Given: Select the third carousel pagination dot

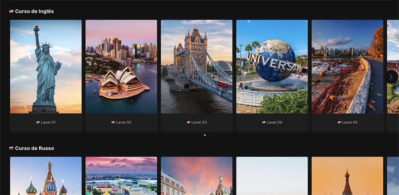Looking at the screenshot, I should tap(213, 135).
